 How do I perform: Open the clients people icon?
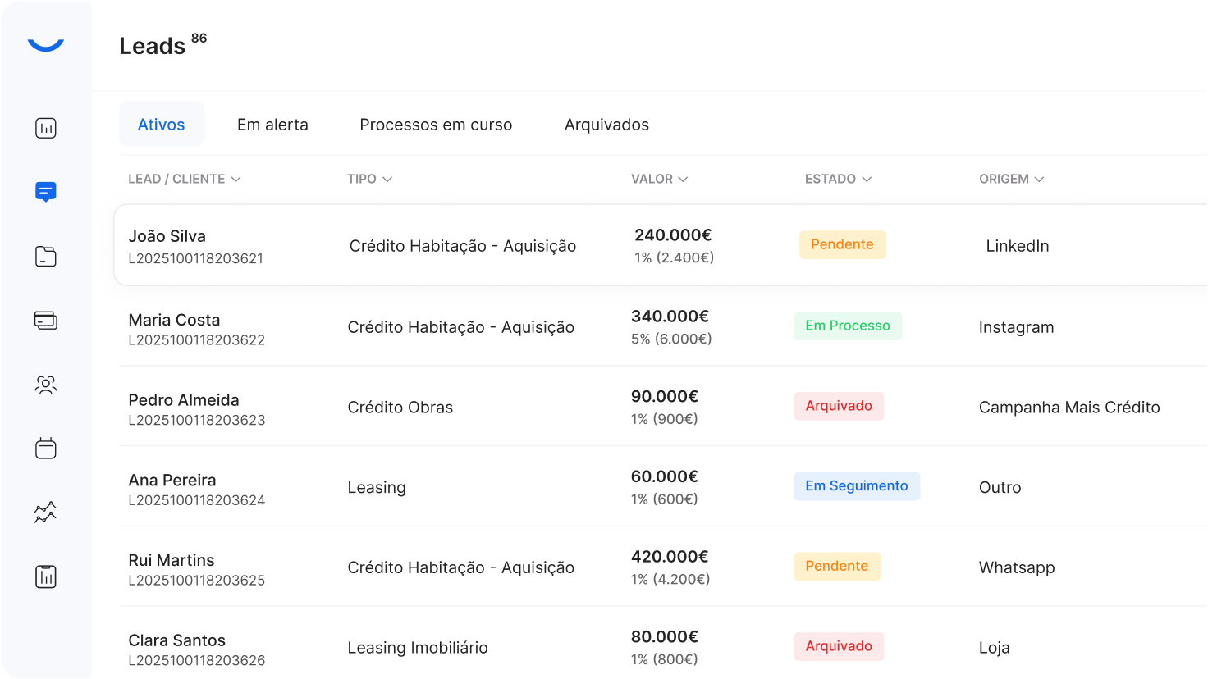tap(45, 384)
